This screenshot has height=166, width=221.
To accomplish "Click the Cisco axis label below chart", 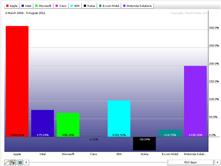I will 93,154.
